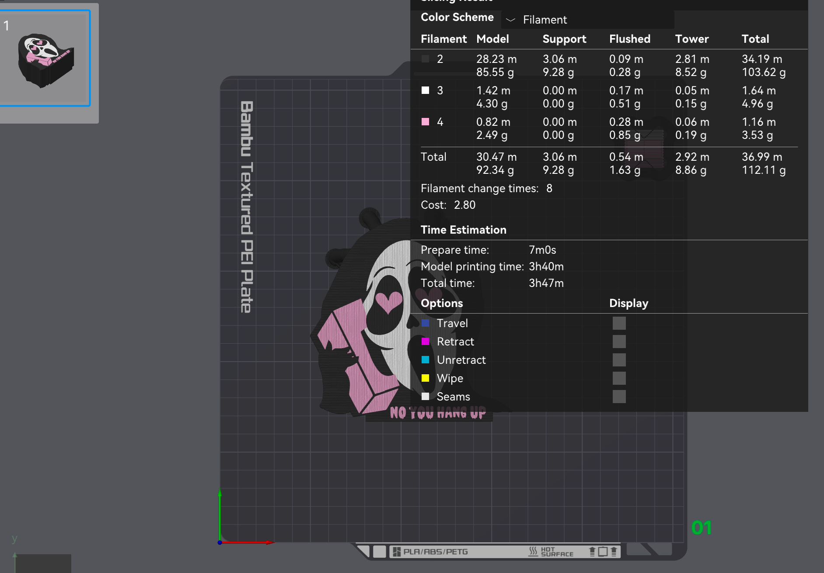824x573 pixels.
Task: Click the Time Estimation section header
Action: [x=463, y=230]
